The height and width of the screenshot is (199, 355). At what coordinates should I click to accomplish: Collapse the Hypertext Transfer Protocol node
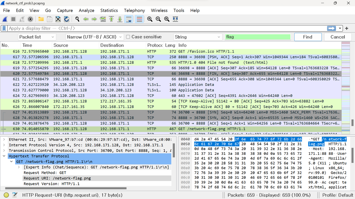[x=4, y=156]
